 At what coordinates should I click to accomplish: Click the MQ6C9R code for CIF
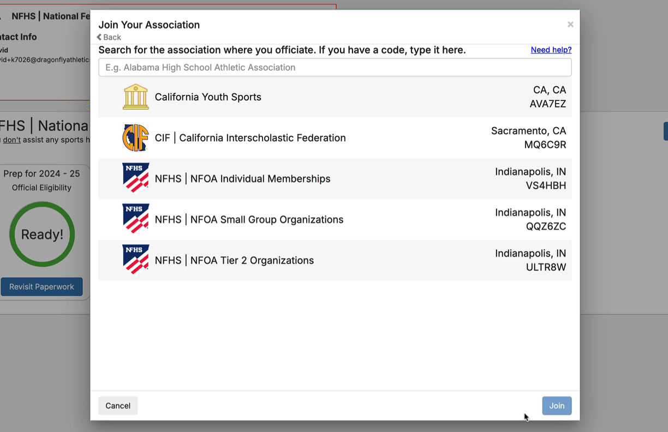tap(545, 145)
